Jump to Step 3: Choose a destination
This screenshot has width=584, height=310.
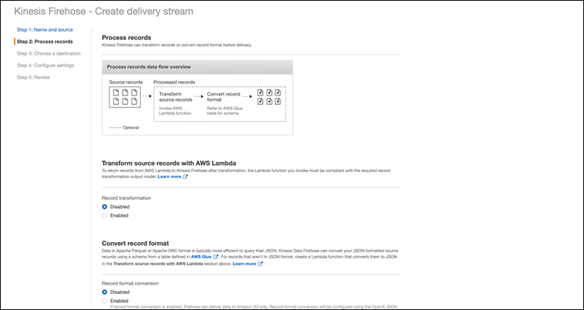48,53
